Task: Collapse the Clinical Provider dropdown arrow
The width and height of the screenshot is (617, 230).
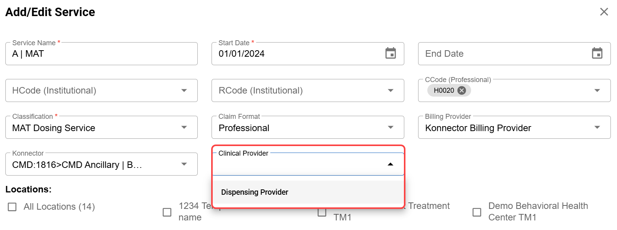Action: 390,164
